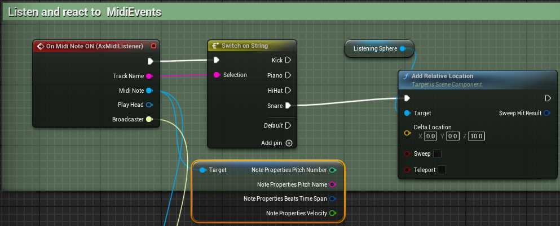Click exec output pin of Add Relative Location
This screenshot has height=226, width=560.
[548, 98]
